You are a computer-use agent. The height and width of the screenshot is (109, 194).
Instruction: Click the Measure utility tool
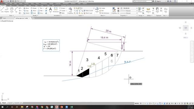click(148, 10)
